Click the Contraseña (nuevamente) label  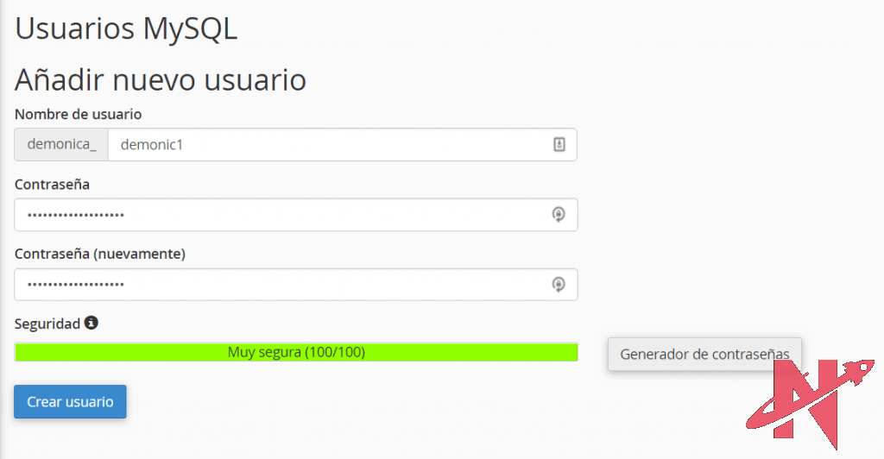100,254
